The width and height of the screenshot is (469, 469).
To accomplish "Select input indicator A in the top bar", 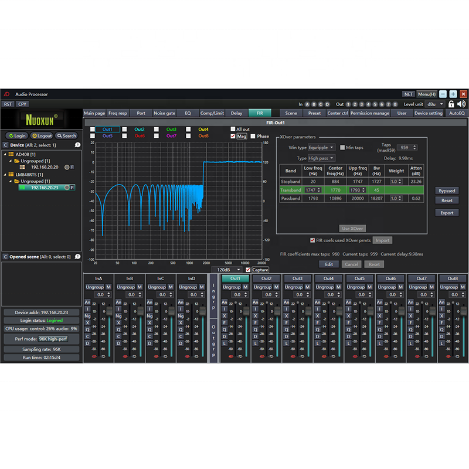I will click(307, 104).
